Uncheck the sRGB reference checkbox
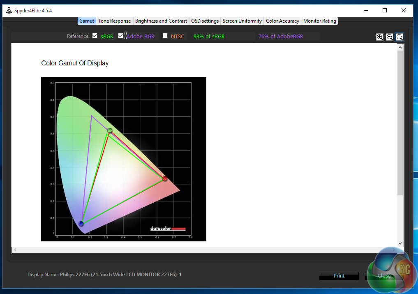 (95, 36)
